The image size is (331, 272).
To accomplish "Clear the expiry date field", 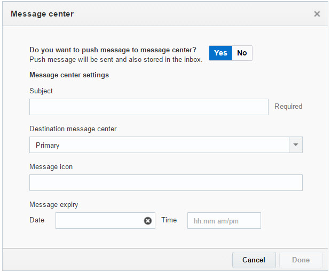I will (148, 221).
